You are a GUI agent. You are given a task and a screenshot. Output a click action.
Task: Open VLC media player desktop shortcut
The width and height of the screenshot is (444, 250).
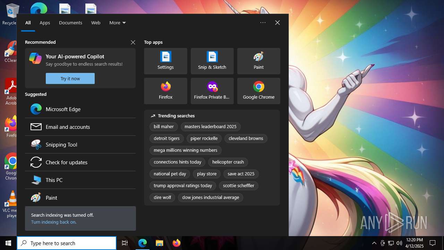pyautogui.click(x=10, y=205)
